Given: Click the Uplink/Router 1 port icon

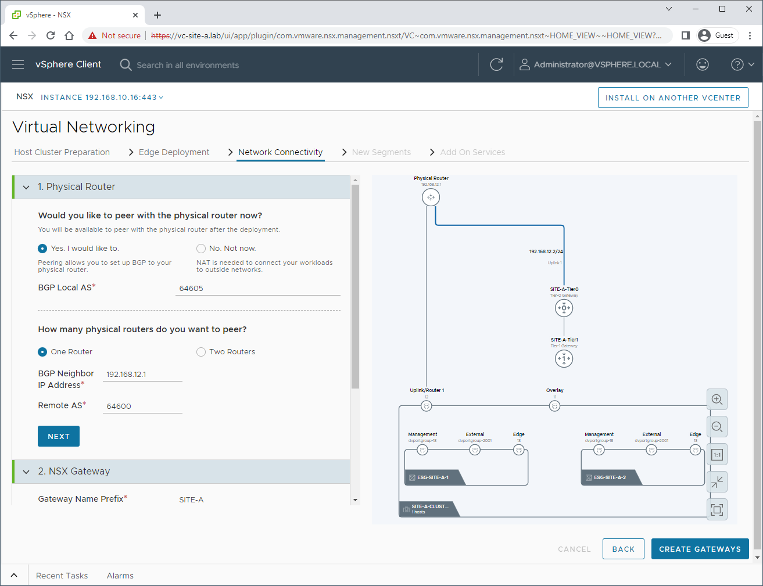Looking at the screenshot, I should [427, 406].
